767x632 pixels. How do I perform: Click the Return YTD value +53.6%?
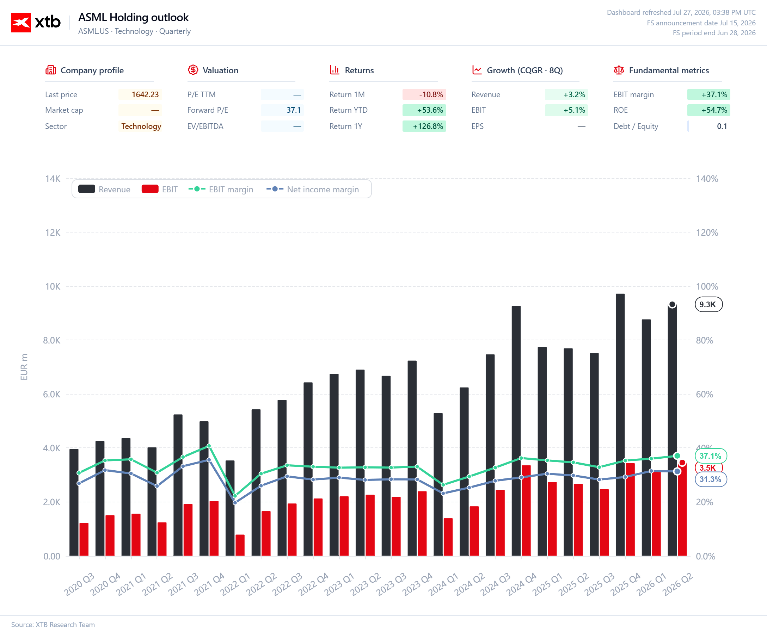click(x=424, y=110)
